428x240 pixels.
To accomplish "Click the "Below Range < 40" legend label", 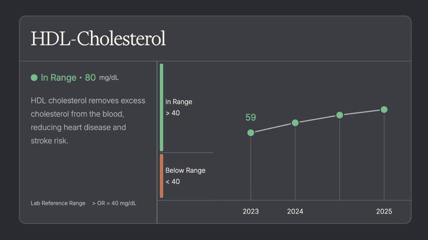I will (x=185, y=176).
